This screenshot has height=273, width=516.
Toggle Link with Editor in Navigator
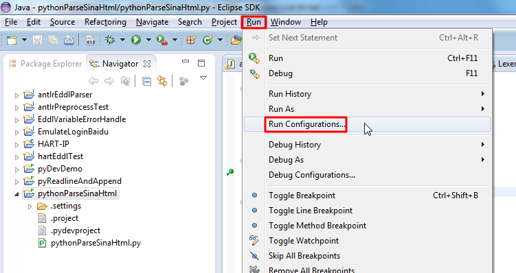[x=162, y=81]
